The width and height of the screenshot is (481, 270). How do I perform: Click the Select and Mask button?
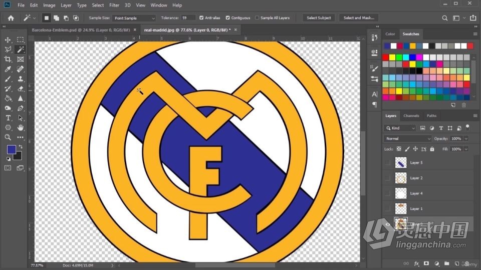click(359, 18)
